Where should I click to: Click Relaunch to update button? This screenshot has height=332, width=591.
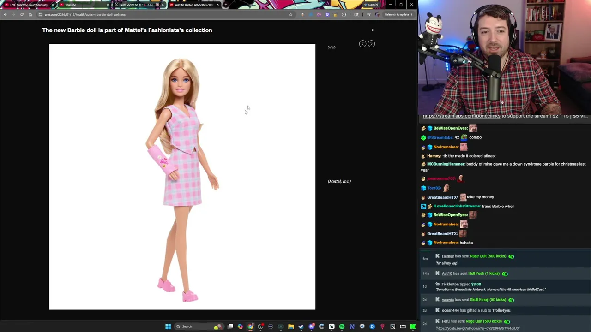397,14
